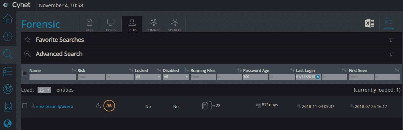Click the risk warning triangle for erezb
Viewport: 403px width, 130px height.
[98, 106]
